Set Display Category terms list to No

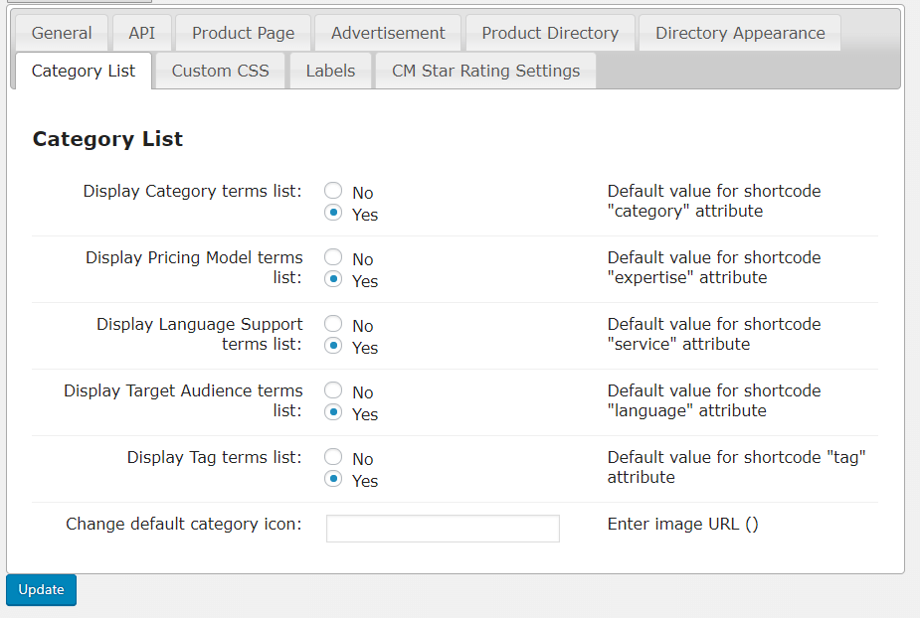pyautogui.click(x=334, y=191)
